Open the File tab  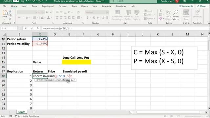tap(4, 6)
